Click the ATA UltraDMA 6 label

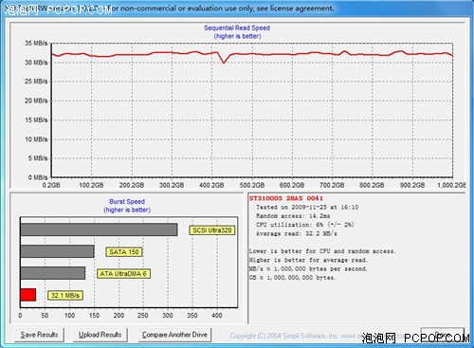123,274
